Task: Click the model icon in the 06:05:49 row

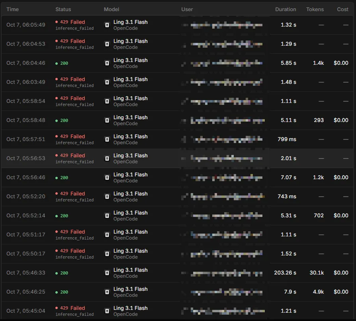Action: (x=107, y=25)
